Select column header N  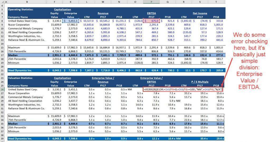click(119, 2)
